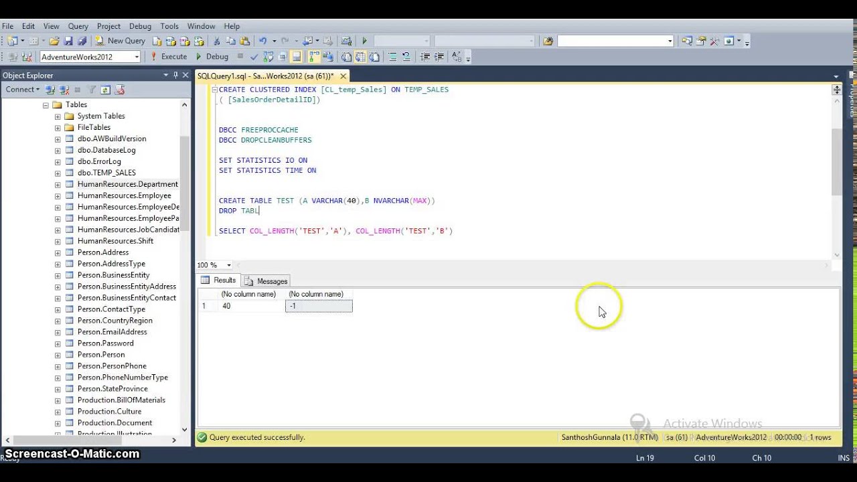Open the Window menu
This screenshot has width=857, height=482.
tap(201, 26)
